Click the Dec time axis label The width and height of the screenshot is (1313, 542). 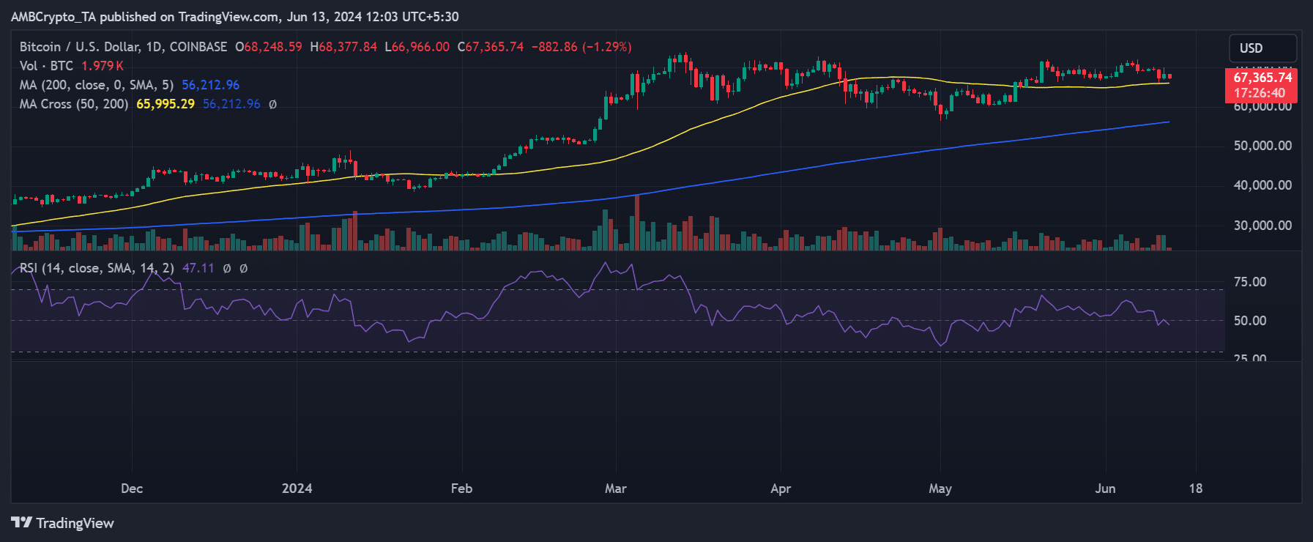pyautogui.click(x=132, y=489)
